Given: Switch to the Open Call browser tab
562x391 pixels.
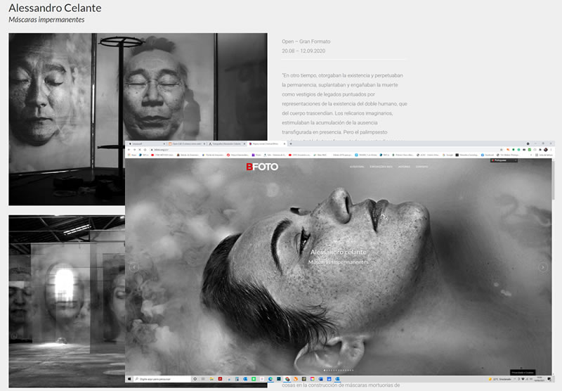Looking at the screenshot, I should [187, 143].
